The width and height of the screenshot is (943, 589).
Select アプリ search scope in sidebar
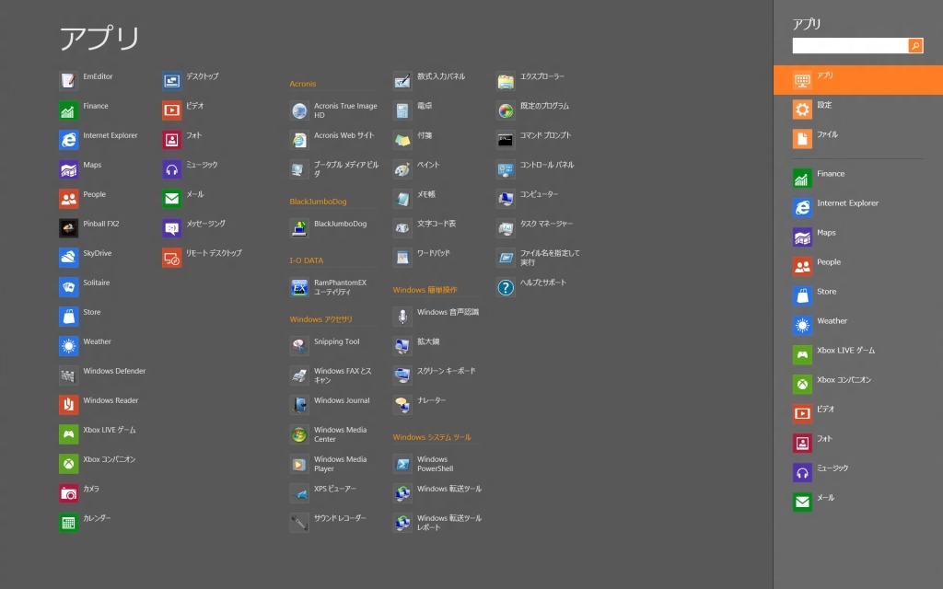coord(858,80)
